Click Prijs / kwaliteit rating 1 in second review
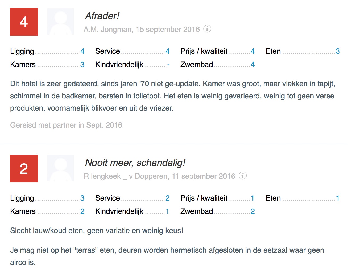This screenshot has width=348, height=274. pyautogui.click(x=252, y=198)
